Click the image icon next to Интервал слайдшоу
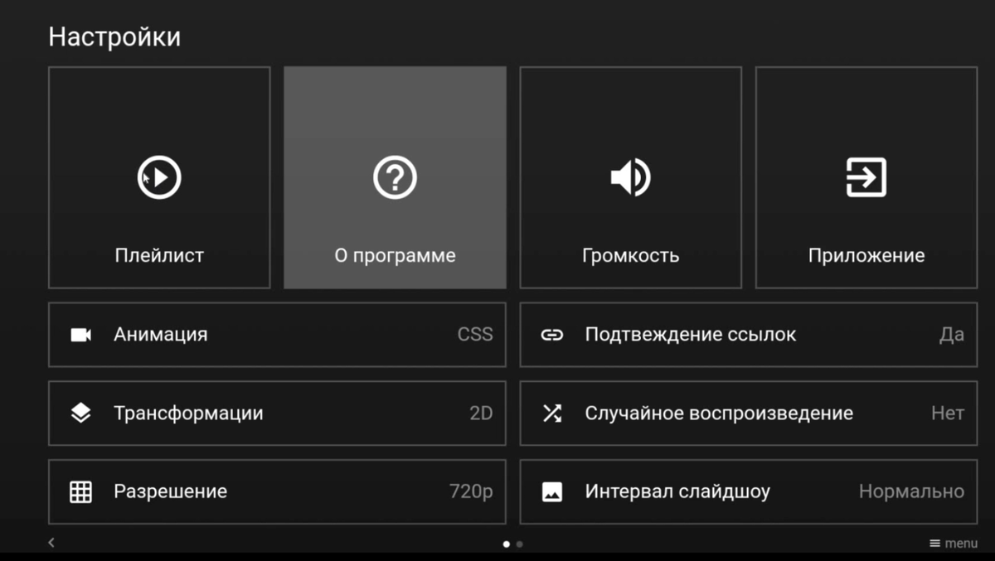This screenshot has width=995, height=561. click(x=551, y=491)
